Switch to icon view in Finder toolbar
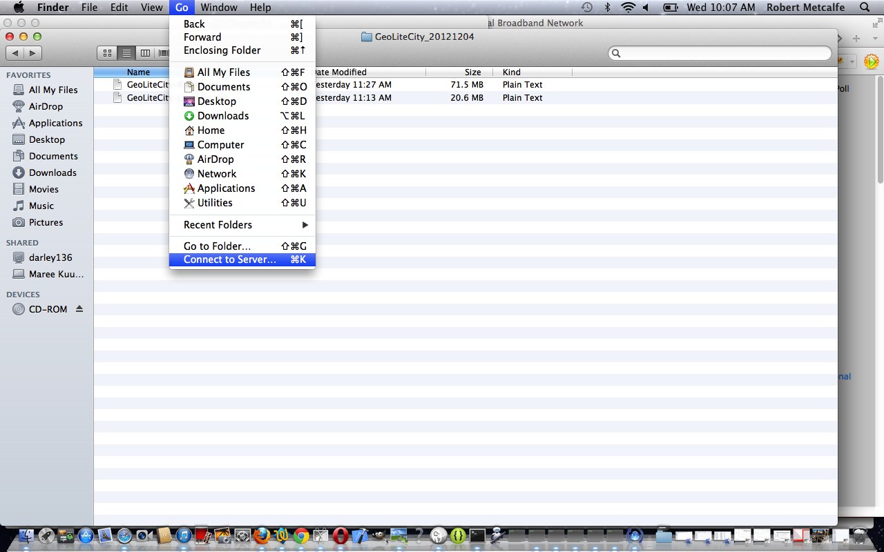Screen dimensions: 884x552 coord(108,53)
